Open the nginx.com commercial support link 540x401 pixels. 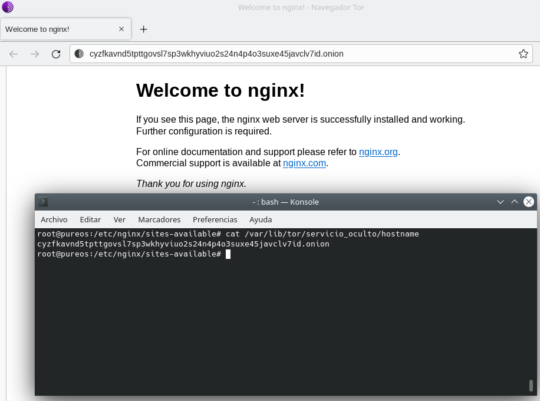coord(304,163)
